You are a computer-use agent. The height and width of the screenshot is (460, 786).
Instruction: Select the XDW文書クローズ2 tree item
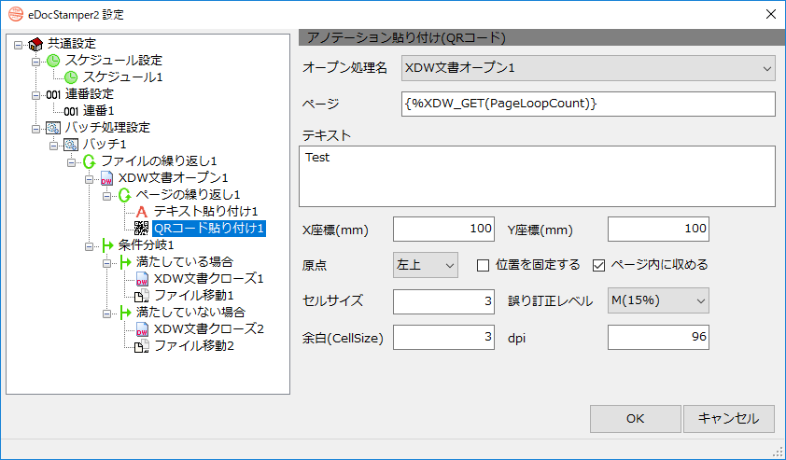208,329
